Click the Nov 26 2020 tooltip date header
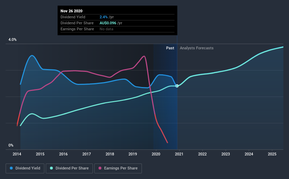The width and height of the screenshot is (289, 179). (71, 11)
